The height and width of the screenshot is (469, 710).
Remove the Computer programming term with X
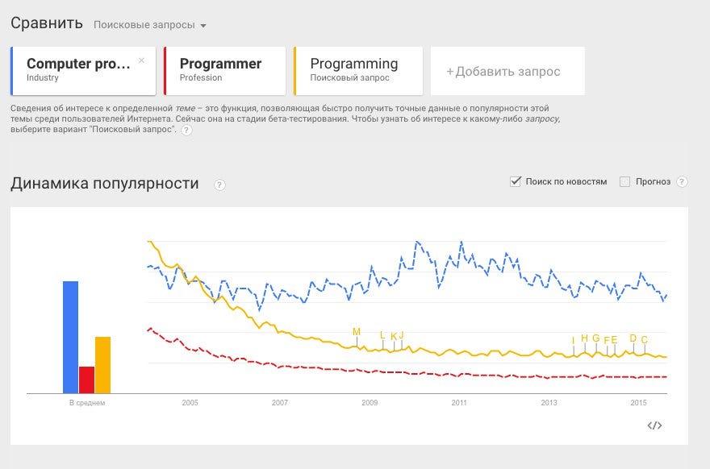click(x=142, y=60)
